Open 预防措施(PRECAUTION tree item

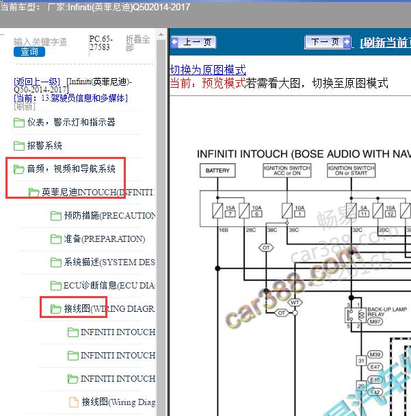pyautogui.click(x=109, y=215)
